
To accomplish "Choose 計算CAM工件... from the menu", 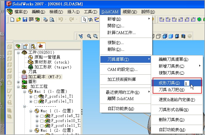I will (x=121, y=33).
